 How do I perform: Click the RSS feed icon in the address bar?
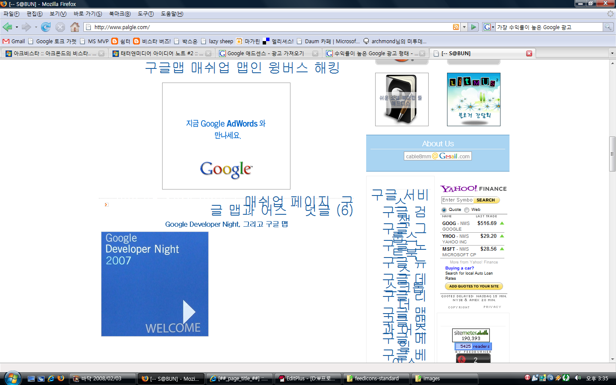(456, 27)
